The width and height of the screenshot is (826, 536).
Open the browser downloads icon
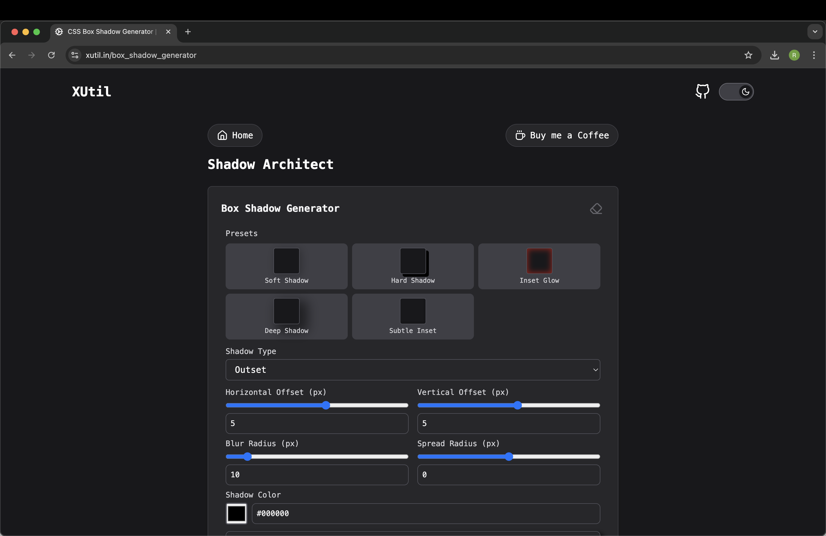pos(775,55)
